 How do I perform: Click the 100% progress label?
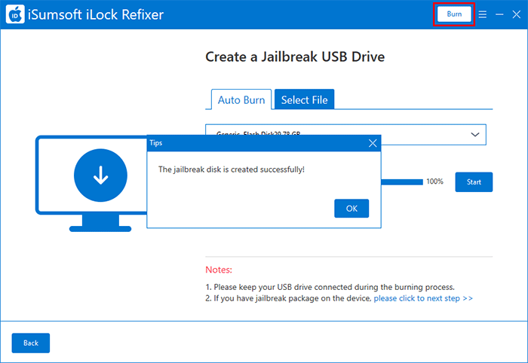click(434, 181)
